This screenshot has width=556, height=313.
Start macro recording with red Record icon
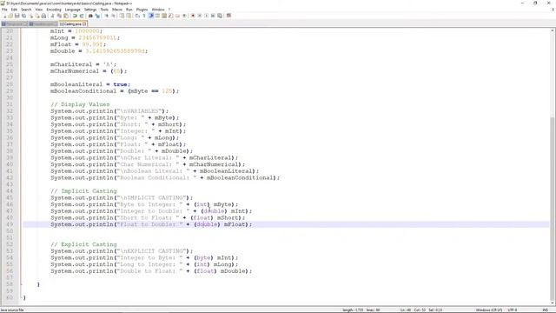193,16
